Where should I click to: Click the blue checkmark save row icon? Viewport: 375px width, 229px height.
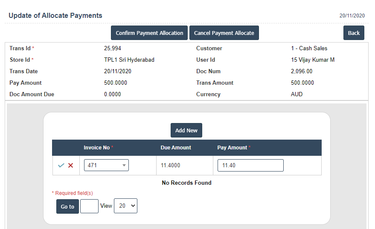coord(61,165)
